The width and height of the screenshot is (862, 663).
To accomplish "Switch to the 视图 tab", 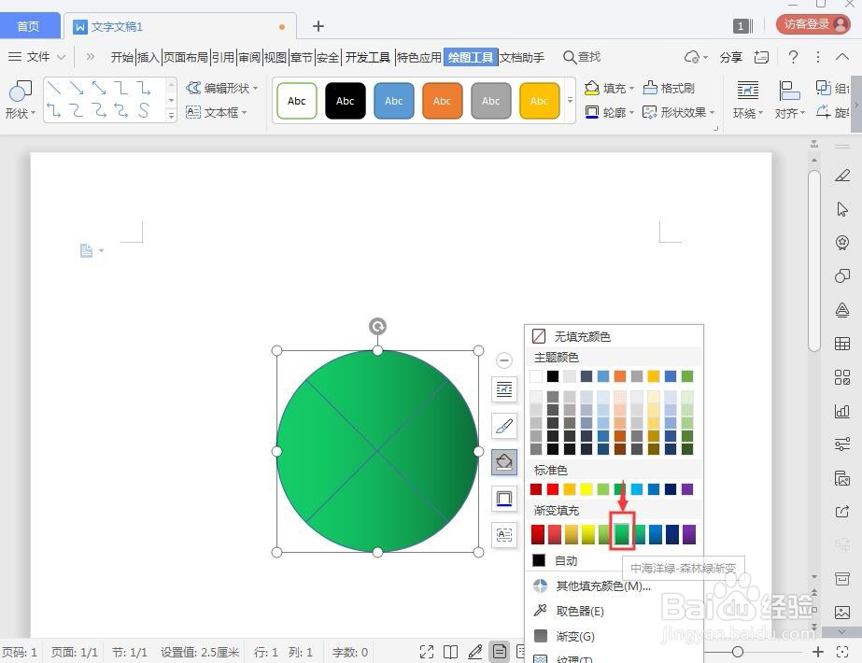I will pyautogui.click(x=276, y=57).
